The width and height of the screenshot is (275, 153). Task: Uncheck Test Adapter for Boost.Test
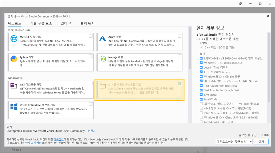pyautogui.click(x=201, y=85)
